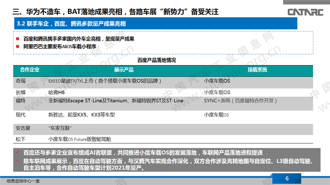Click the CATARC logo
The image size is (330, 185).
(x=306, y=12)
